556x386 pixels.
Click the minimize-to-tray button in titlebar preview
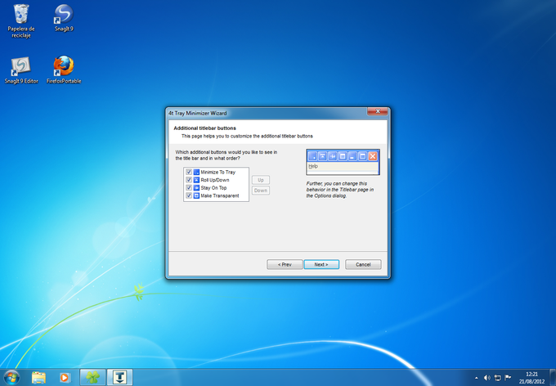pos(312,156)
